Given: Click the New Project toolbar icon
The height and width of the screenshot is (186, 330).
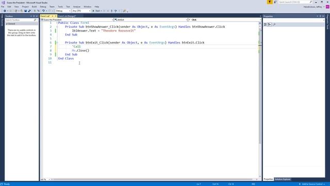Looking at the screenshot, I should (16, 11).
